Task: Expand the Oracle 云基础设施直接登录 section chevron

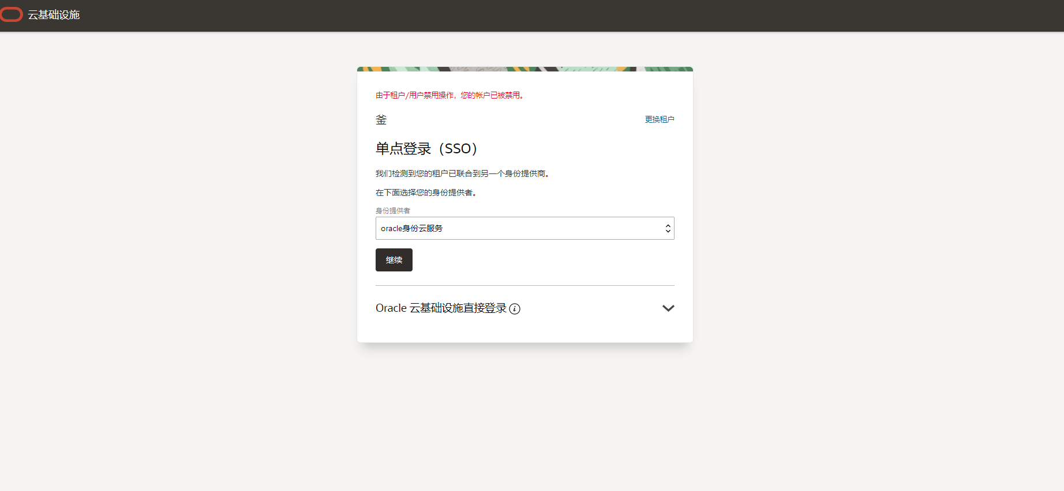Action: pos(668,308)
